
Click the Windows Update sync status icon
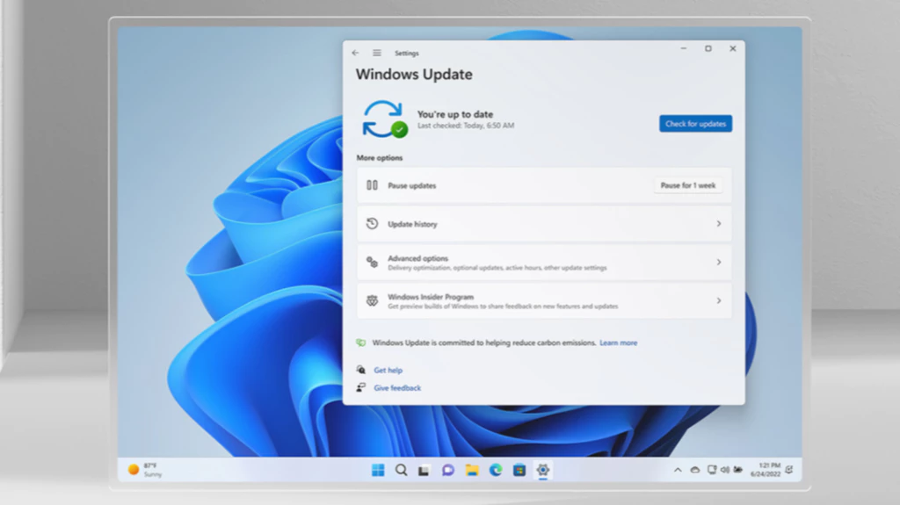[x=385, y=119]
